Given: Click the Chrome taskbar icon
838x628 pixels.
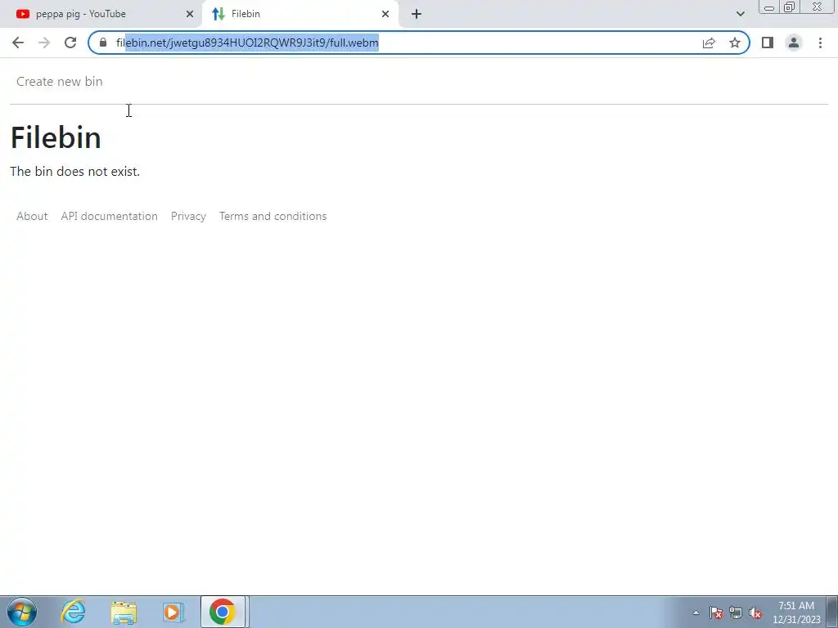Looking at the screenshot, I should click(x=223, y=612).
